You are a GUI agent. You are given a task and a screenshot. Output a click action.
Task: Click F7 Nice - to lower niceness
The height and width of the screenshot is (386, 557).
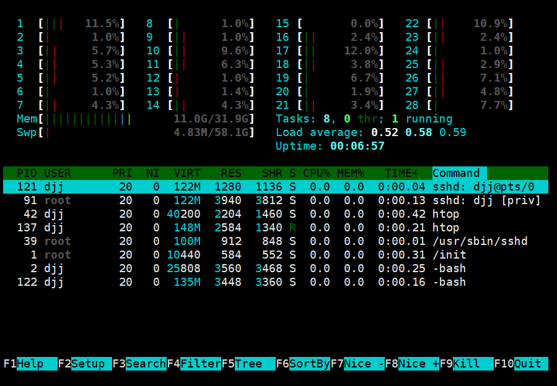pos(357,364)
